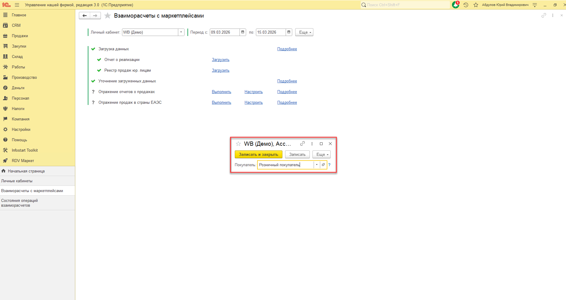
Task: Maximize the WB (Демо) dialog
Action: tap(321, 144)
